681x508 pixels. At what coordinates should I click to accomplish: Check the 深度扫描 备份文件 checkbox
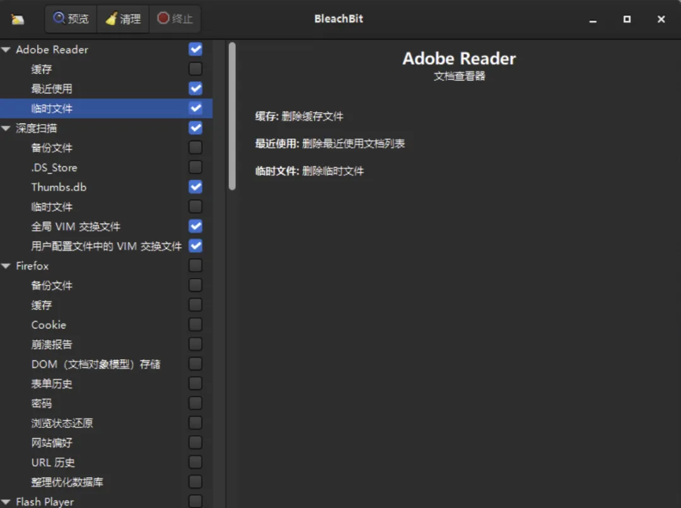(x=195, y=147)
